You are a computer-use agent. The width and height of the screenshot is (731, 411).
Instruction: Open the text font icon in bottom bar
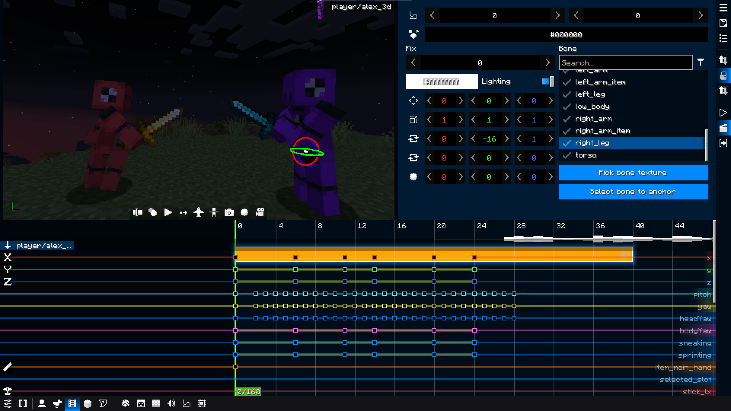[103, 403]
